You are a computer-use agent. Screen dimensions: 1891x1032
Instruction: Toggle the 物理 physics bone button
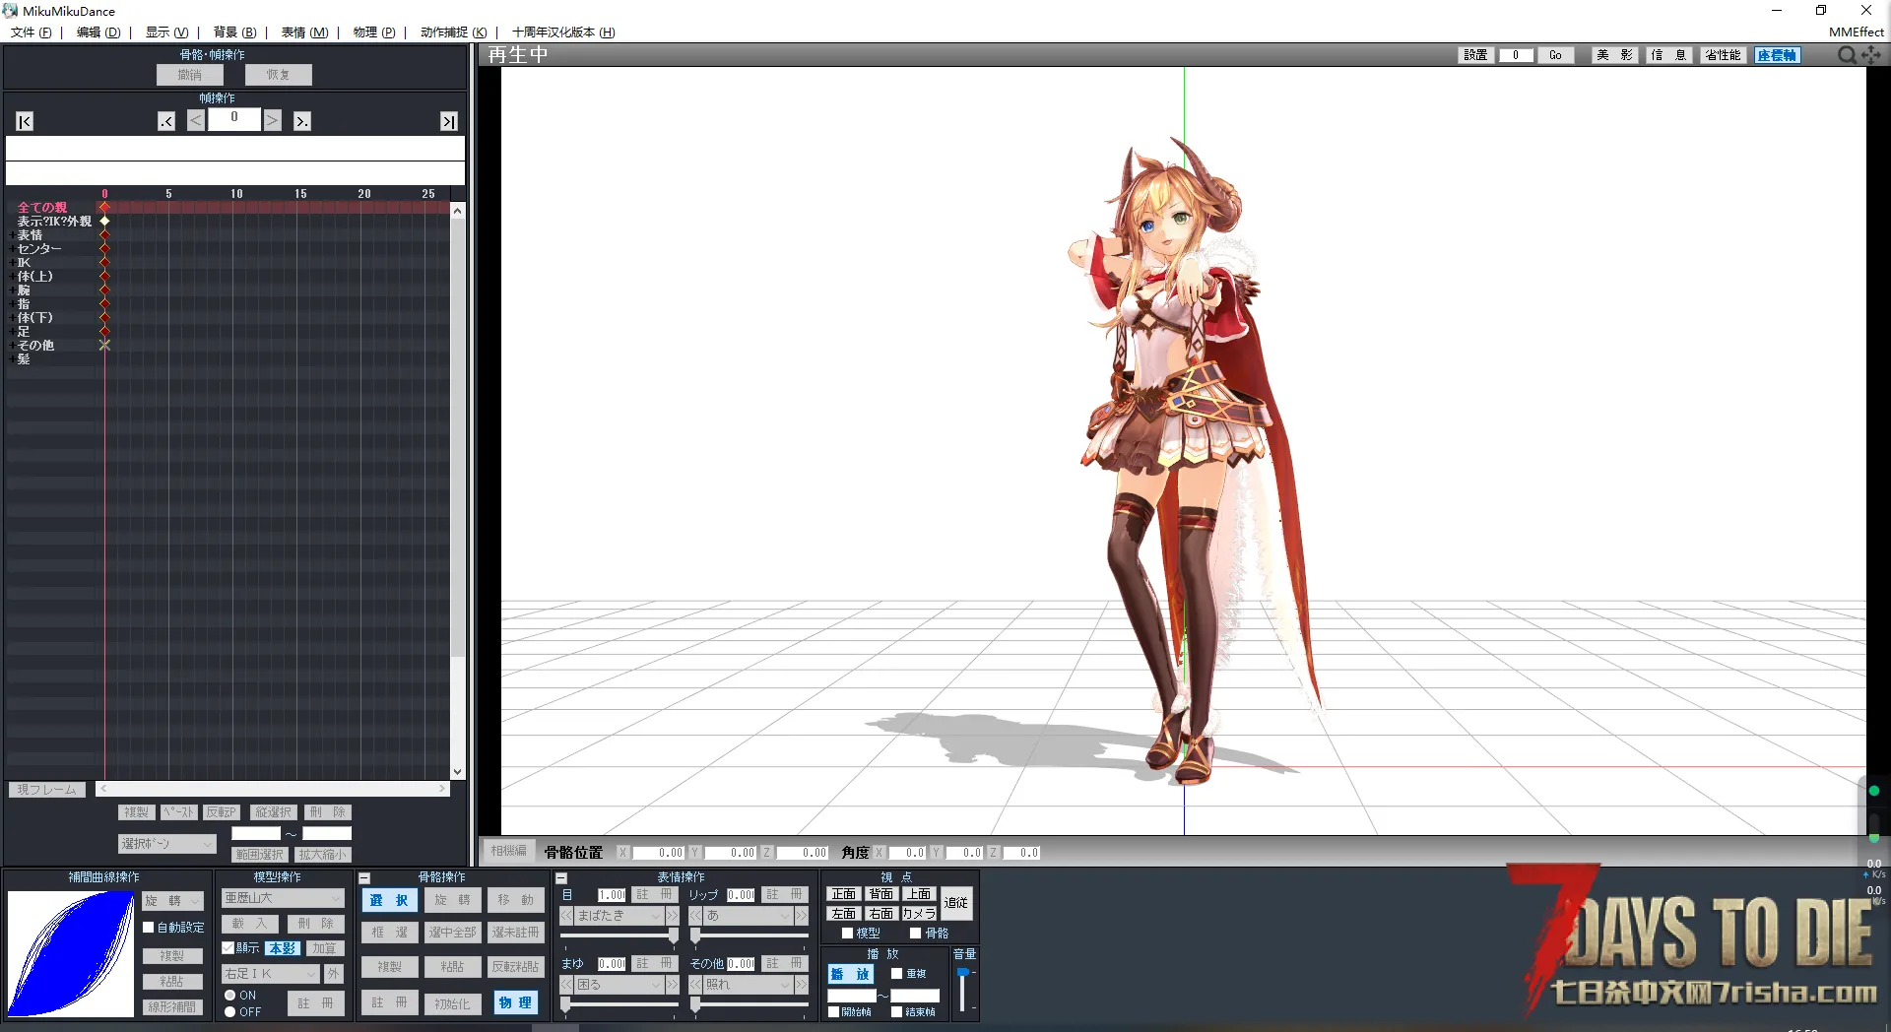[515, 1003]
